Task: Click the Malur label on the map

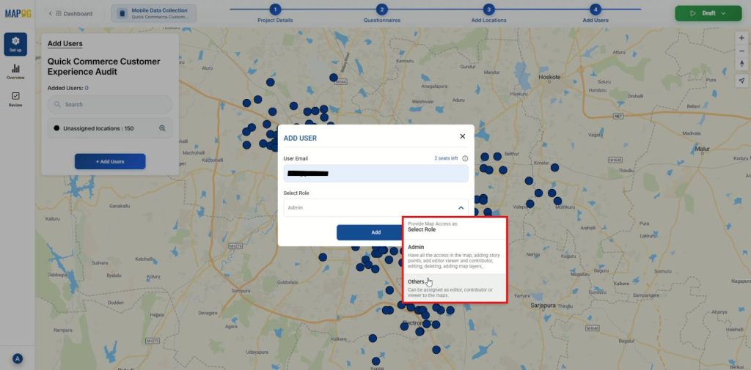Action: [702, 149]
